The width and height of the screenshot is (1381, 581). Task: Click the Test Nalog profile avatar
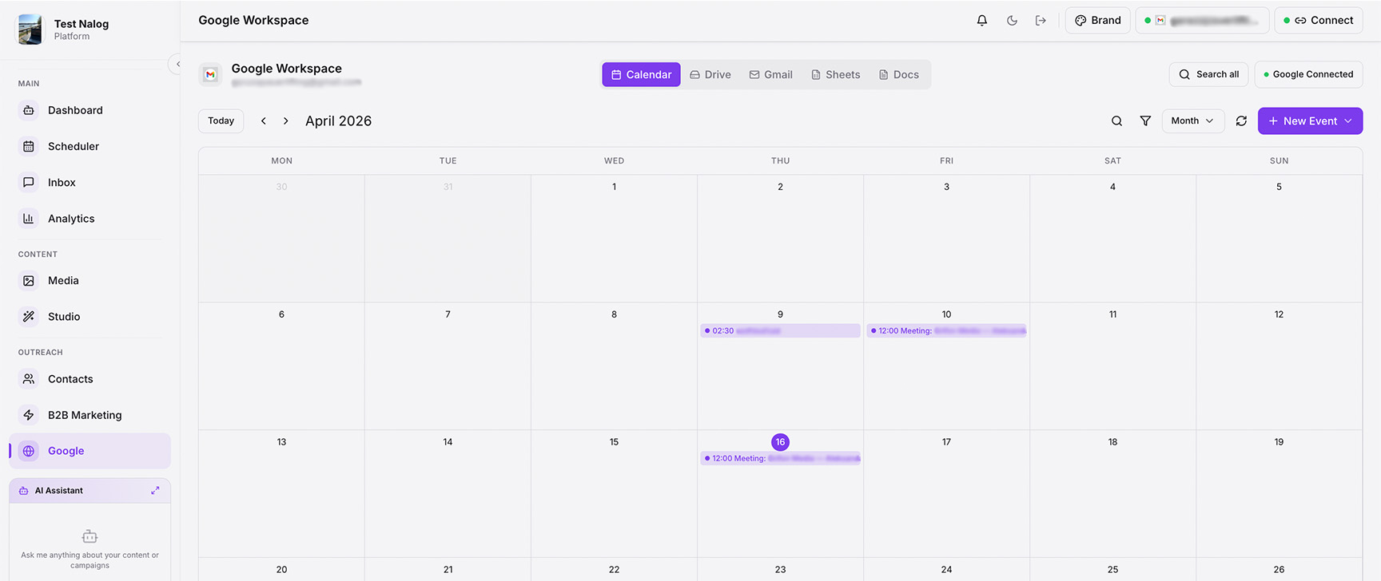30,30
